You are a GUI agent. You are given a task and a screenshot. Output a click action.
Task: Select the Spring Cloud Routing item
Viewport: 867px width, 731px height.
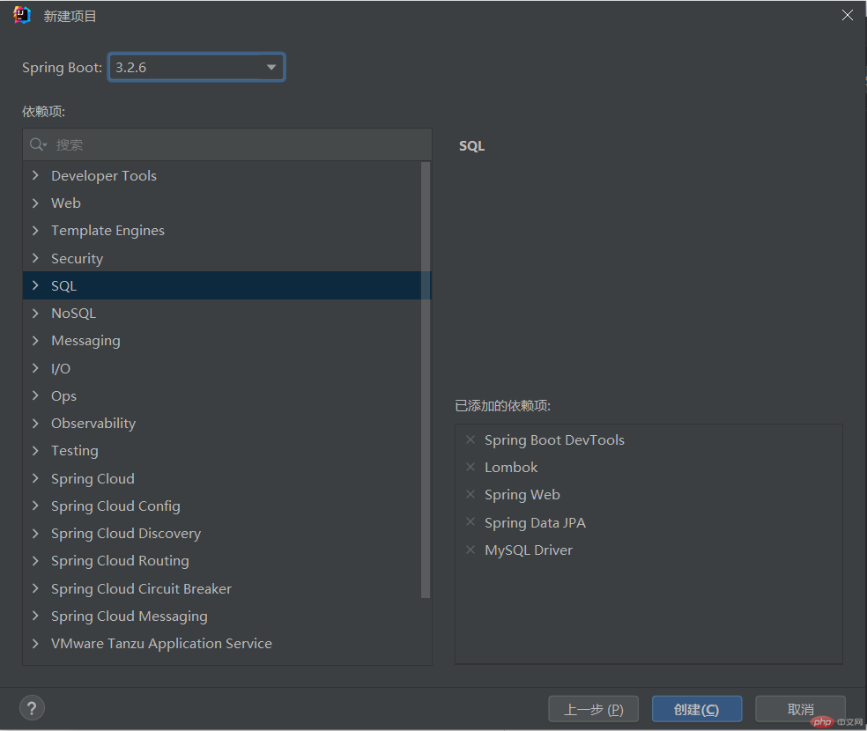120,561
